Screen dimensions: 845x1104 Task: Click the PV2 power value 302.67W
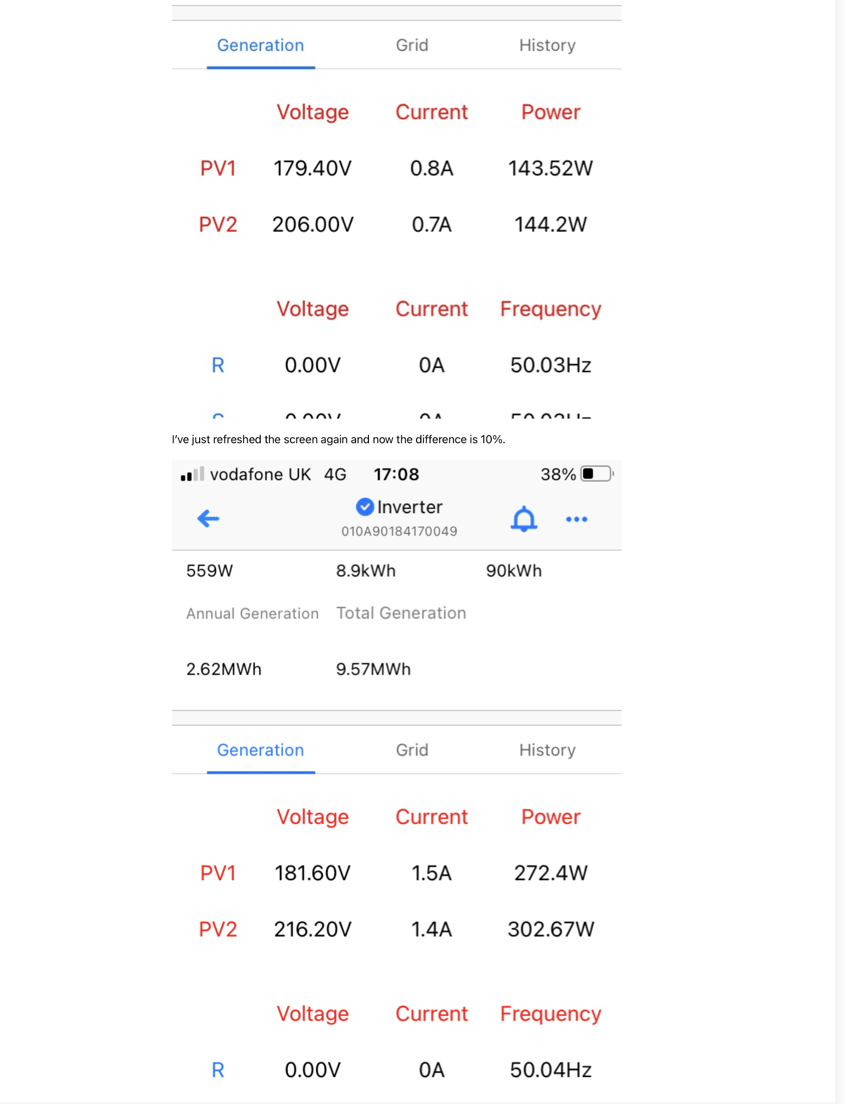coord(551,929)
